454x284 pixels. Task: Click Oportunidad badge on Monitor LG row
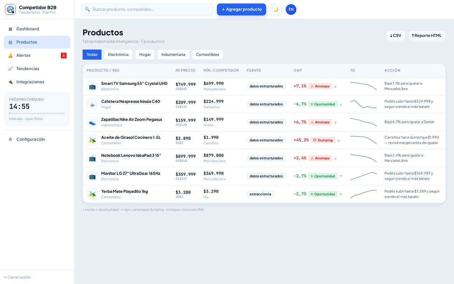[323, 176]
